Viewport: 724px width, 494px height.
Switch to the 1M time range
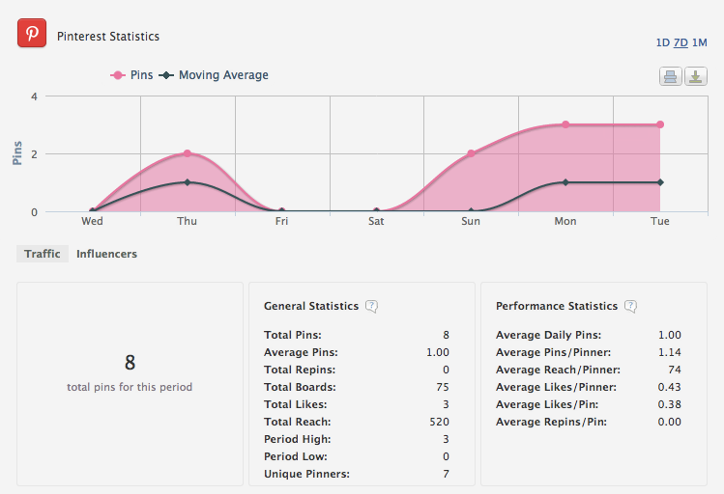pyautogui.click(x=700, y=42)
